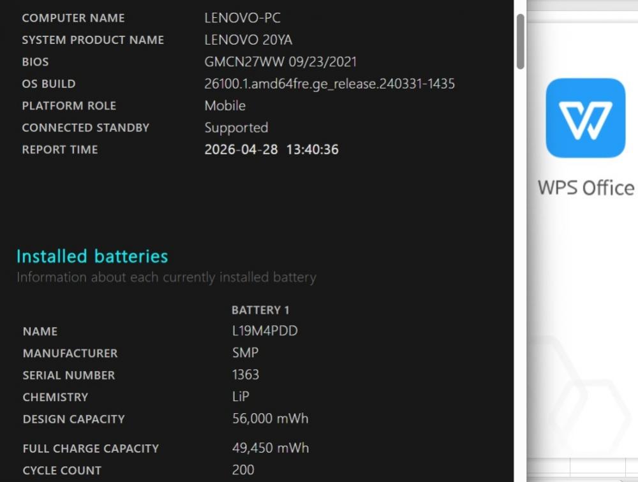Select the LENOVO 20YA product name
638x482 pixels.
(248, 40)
